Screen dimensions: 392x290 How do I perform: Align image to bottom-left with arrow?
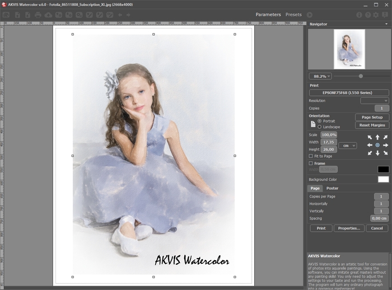point(370,153)
